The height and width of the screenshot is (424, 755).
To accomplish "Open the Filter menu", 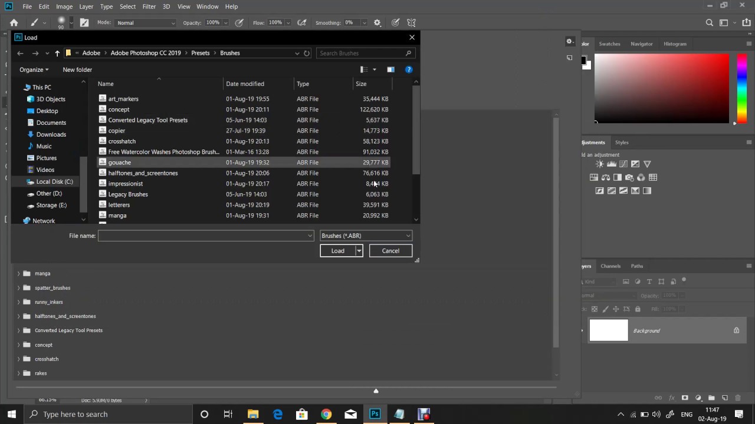I will tap(149, 6).
